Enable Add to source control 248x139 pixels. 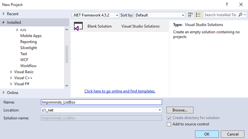(169, 124)
